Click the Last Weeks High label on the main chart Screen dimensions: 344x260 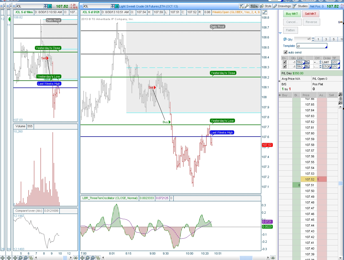click(222, 132)
